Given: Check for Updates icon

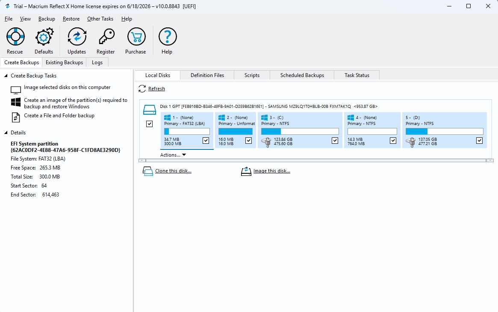Looking at the screenshot, I should [x=77, y=36].
